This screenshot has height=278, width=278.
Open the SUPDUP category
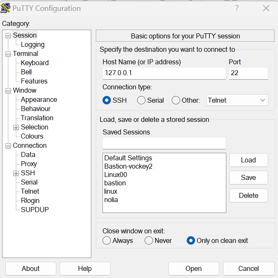(35, 210)
